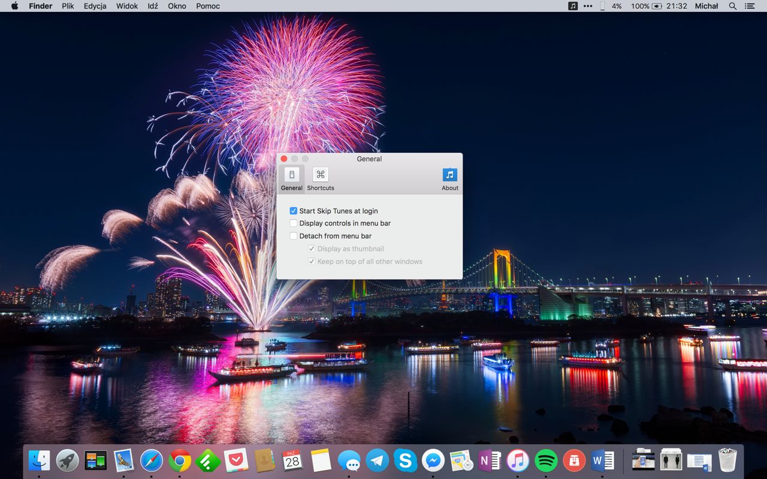The height and width of the screenshot is (479, 767).
Task: Open the Plik menu
Action: click(x=68, y=6)
